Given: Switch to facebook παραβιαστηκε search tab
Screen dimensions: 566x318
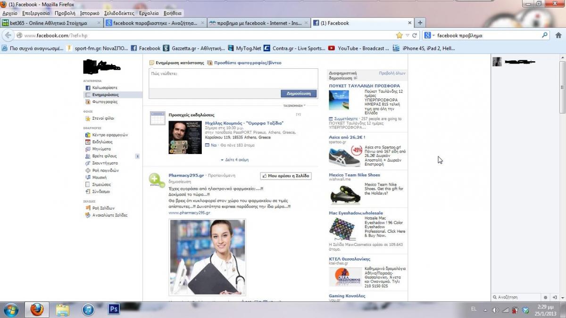Looking at the screenshot, I should click(155, 23).
